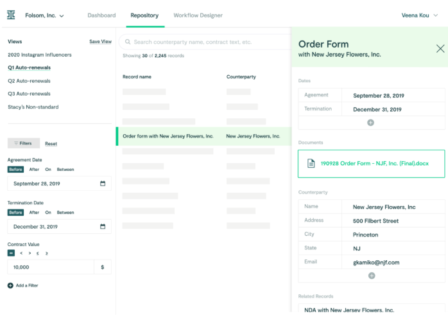
Task: Click the Add a Filter plus icon
Action: pos(10,285)
